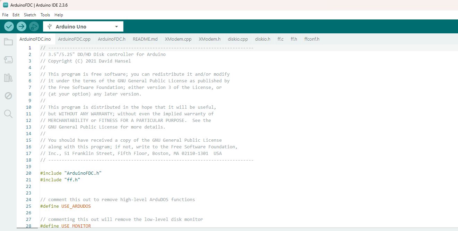Switch to the ffconf.h tab
Image resolution: width=458 pixels, height=231 pixels.
(312, 39)
